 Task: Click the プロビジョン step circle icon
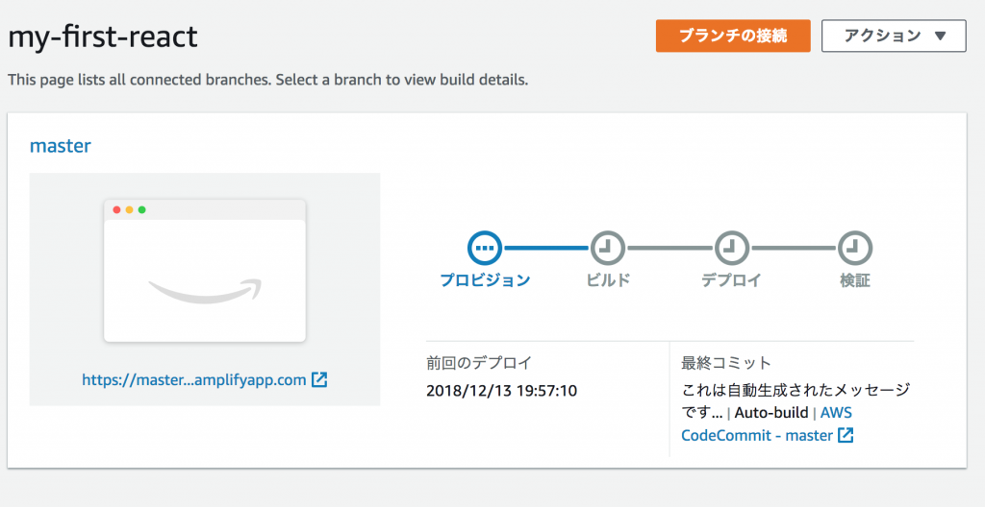(x=485, y=248)
